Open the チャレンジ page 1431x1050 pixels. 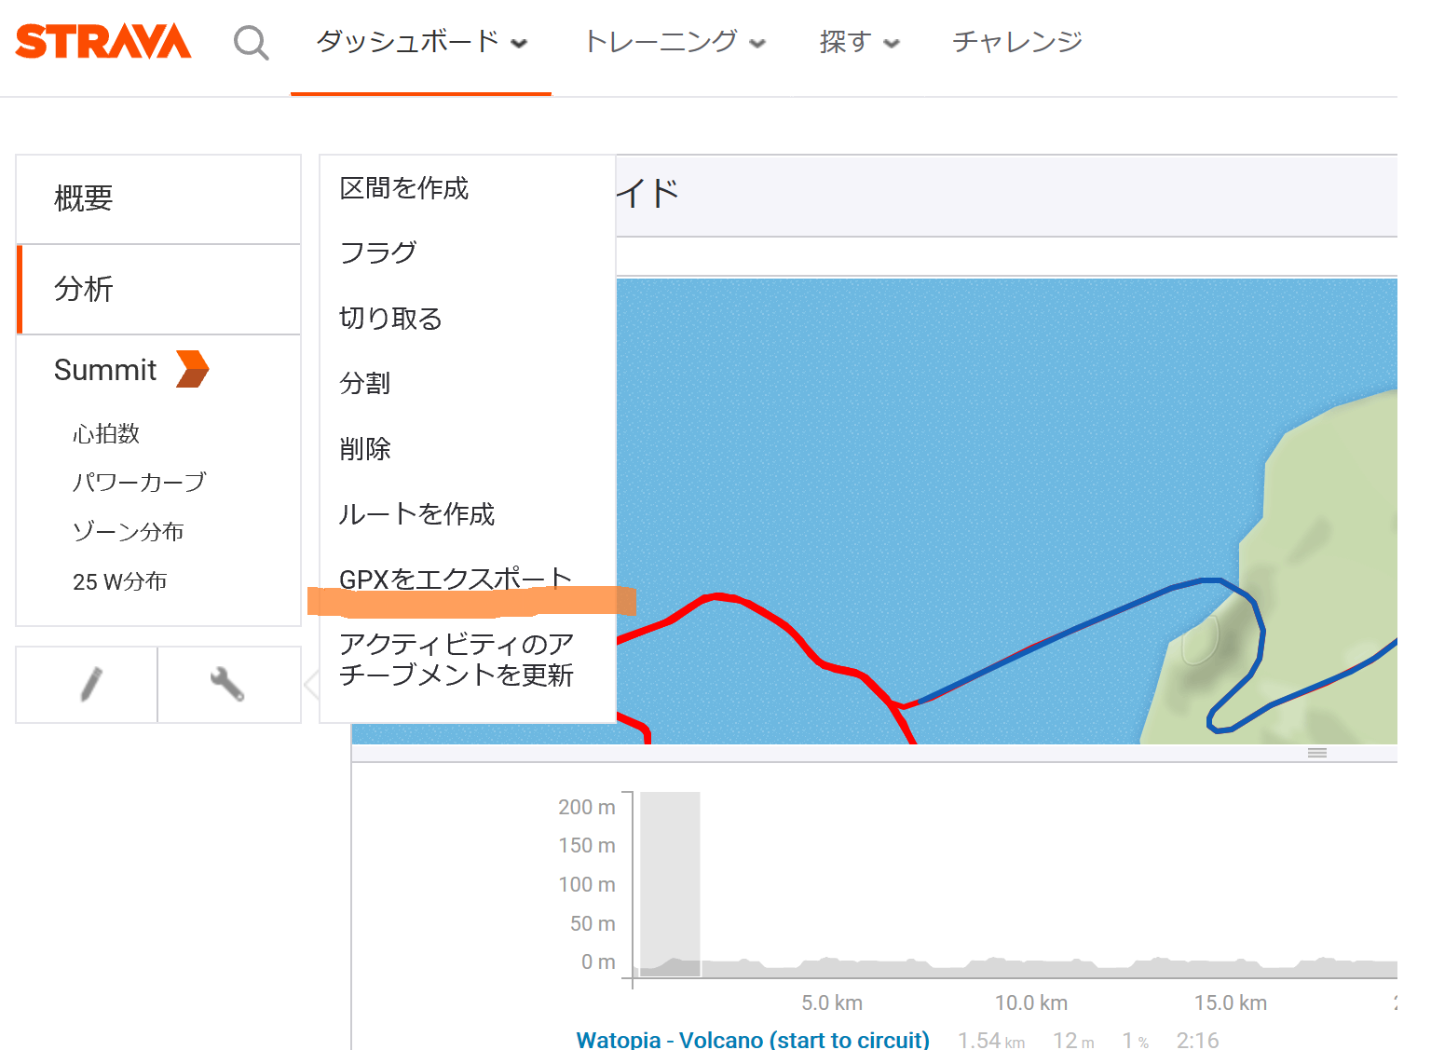[1016, 41]
